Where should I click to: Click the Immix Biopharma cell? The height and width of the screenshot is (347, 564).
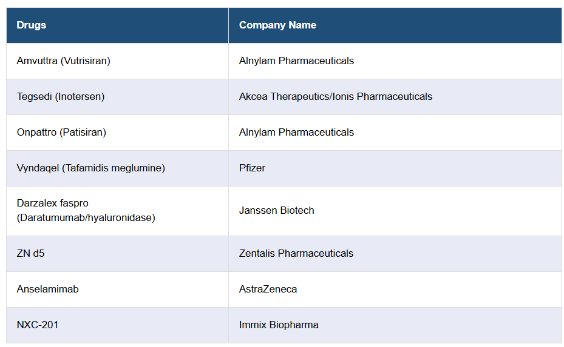pyautogui.click(x=279, y=325)
